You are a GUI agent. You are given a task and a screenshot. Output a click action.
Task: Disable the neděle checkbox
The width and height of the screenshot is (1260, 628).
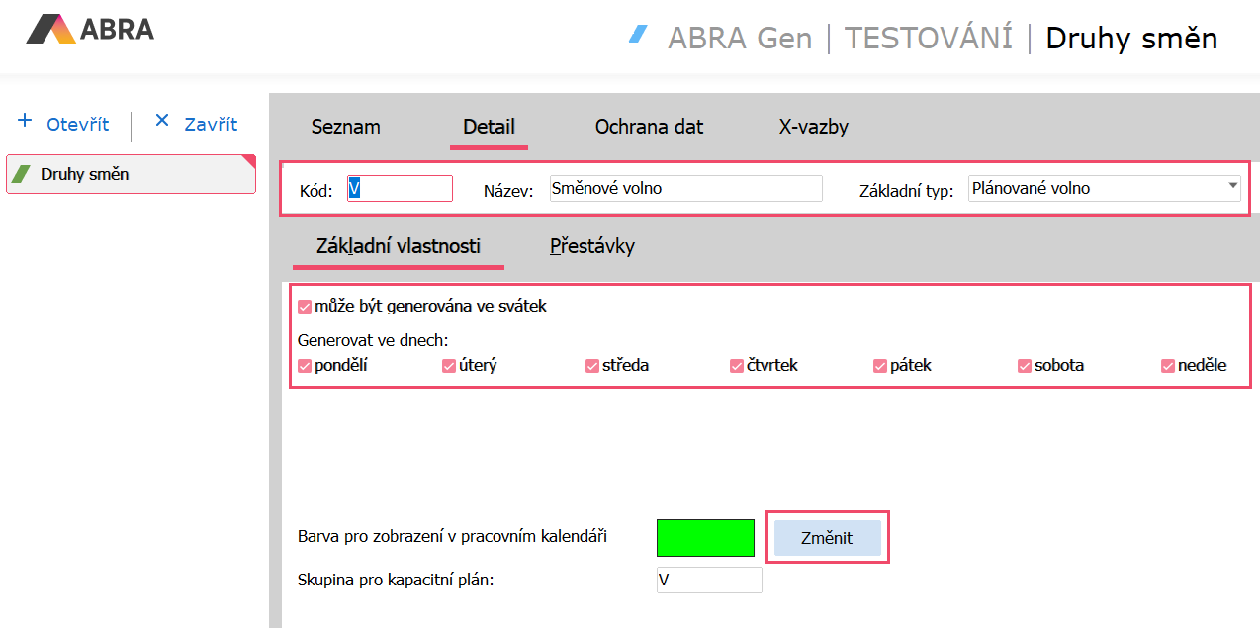(x=1168, y=366)
